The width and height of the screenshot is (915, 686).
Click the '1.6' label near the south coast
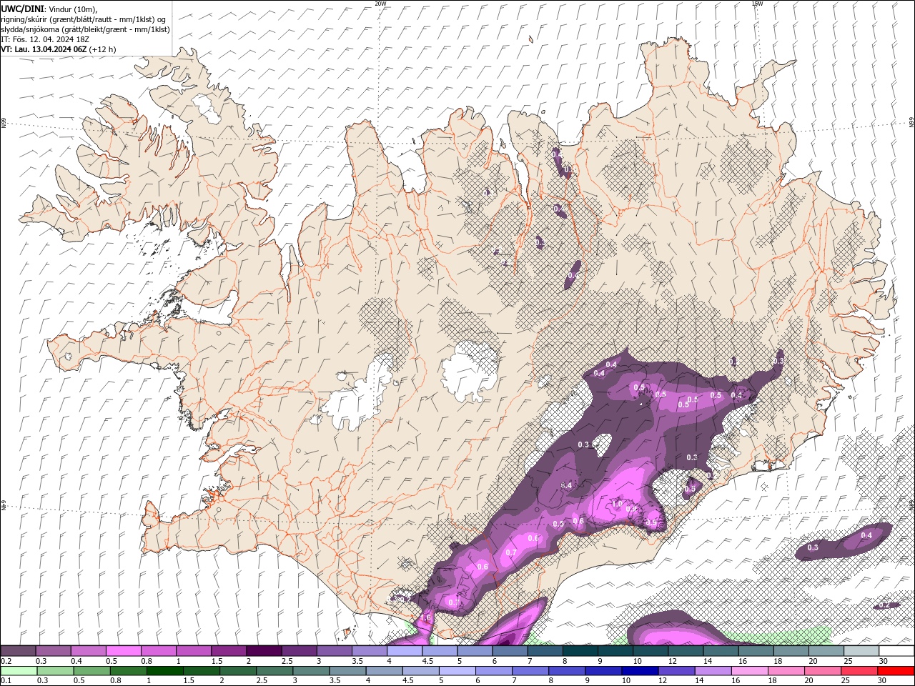coord(426,617)
